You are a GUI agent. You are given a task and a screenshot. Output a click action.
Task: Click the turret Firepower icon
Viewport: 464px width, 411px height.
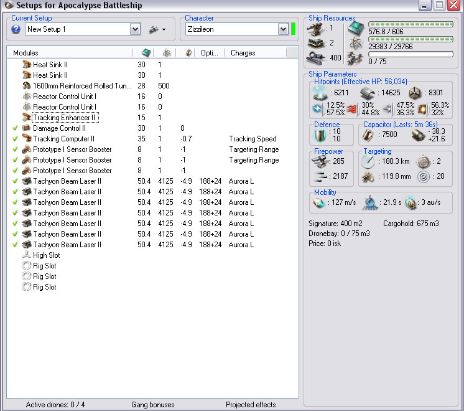click(x=320, y=162)
